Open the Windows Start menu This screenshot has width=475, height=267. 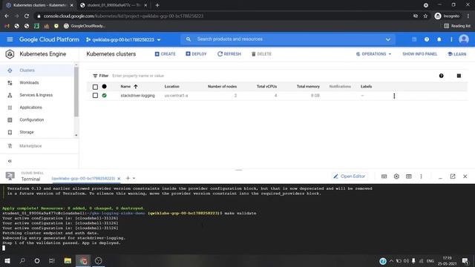click(7, 260)
